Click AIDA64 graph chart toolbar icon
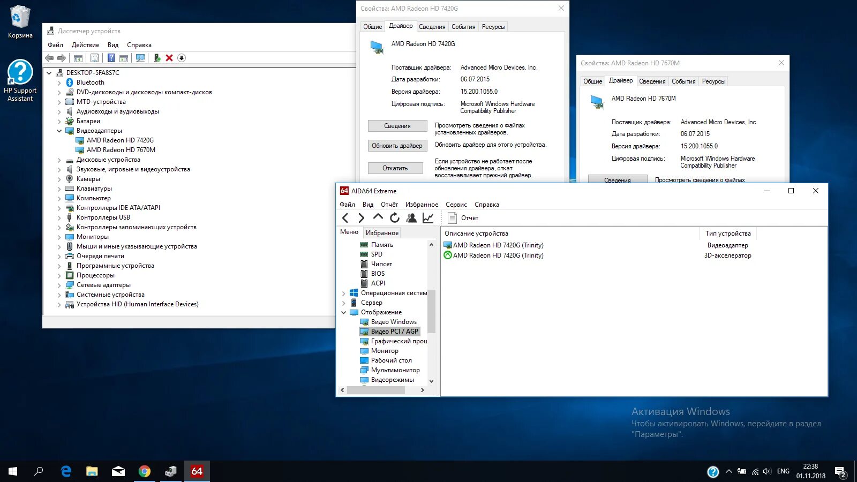 [428, 217]
